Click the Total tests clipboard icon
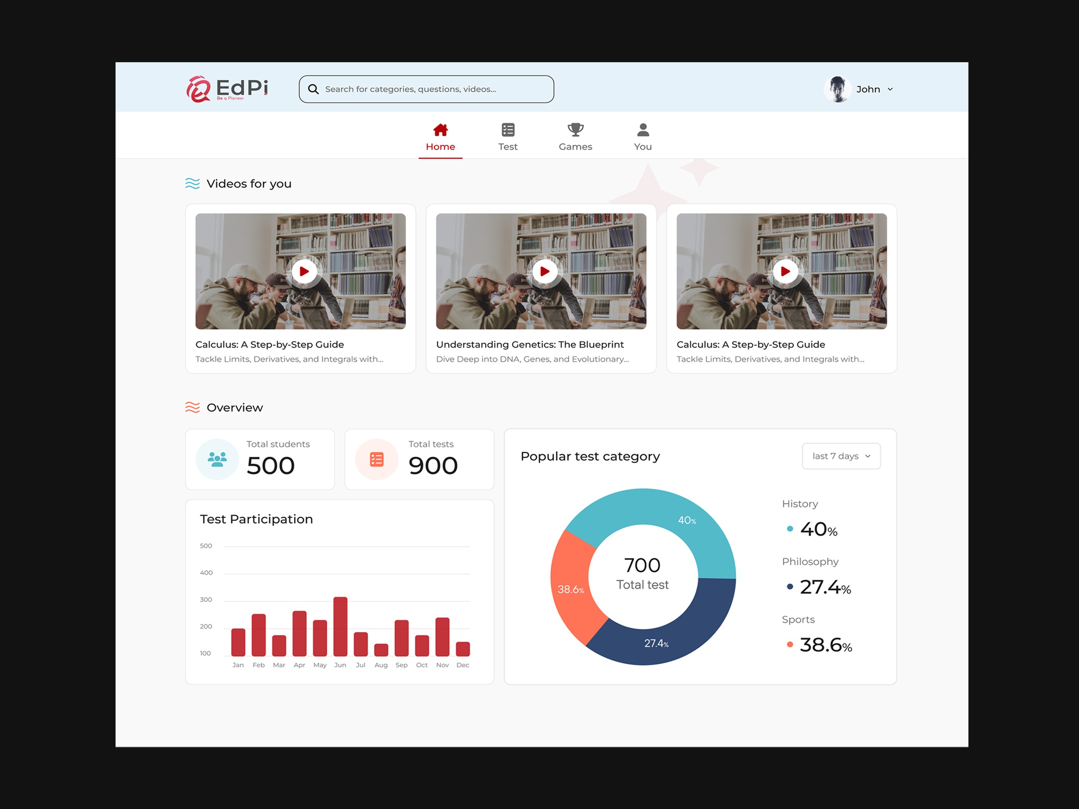Screen dimensions: 1079x809 click(x=376, y=459)
